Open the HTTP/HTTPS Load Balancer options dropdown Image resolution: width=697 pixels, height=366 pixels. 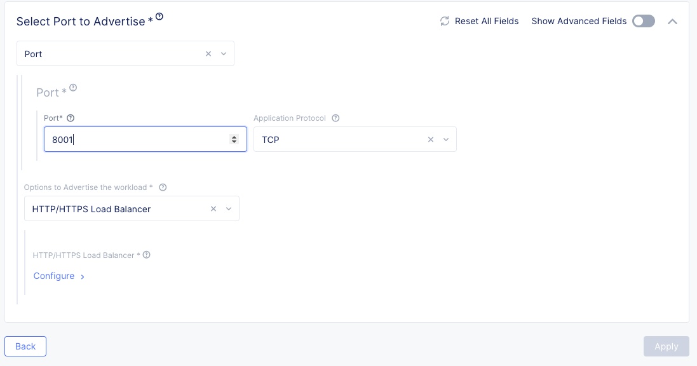[x=229, y=209]
